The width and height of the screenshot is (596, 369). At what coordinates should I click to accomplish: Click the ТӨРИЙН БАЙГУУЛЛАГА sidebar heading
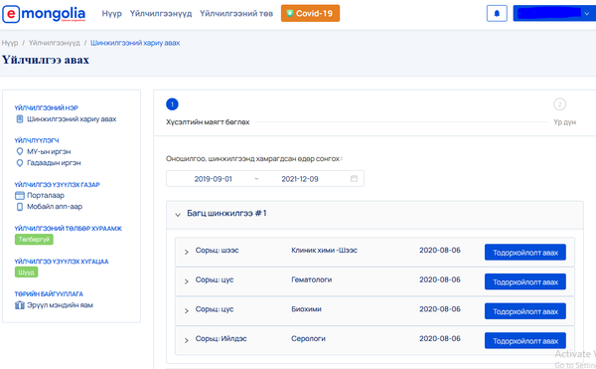coord(49,294)
